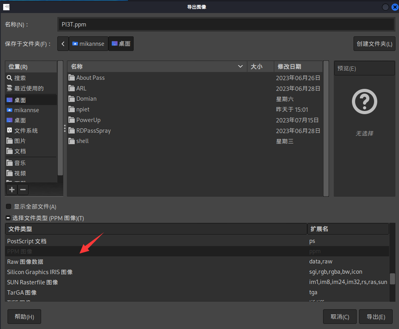399x329 pixels.
Task: Choose PostScript 文档 file type
Action: pyautogui.click(x=27, y=241)
